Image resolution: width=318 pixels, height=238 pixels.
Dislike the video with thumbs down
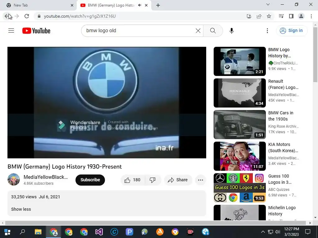point(152,180)
